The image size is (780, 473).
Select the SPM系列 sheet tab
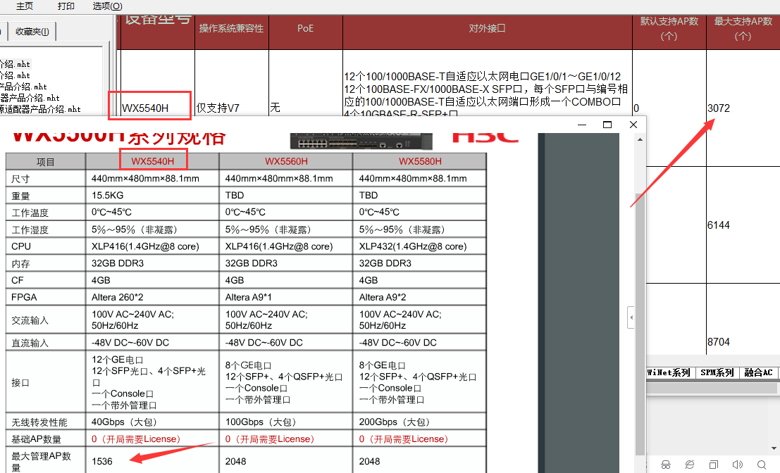pyautogui.click(x=717, y=372)
